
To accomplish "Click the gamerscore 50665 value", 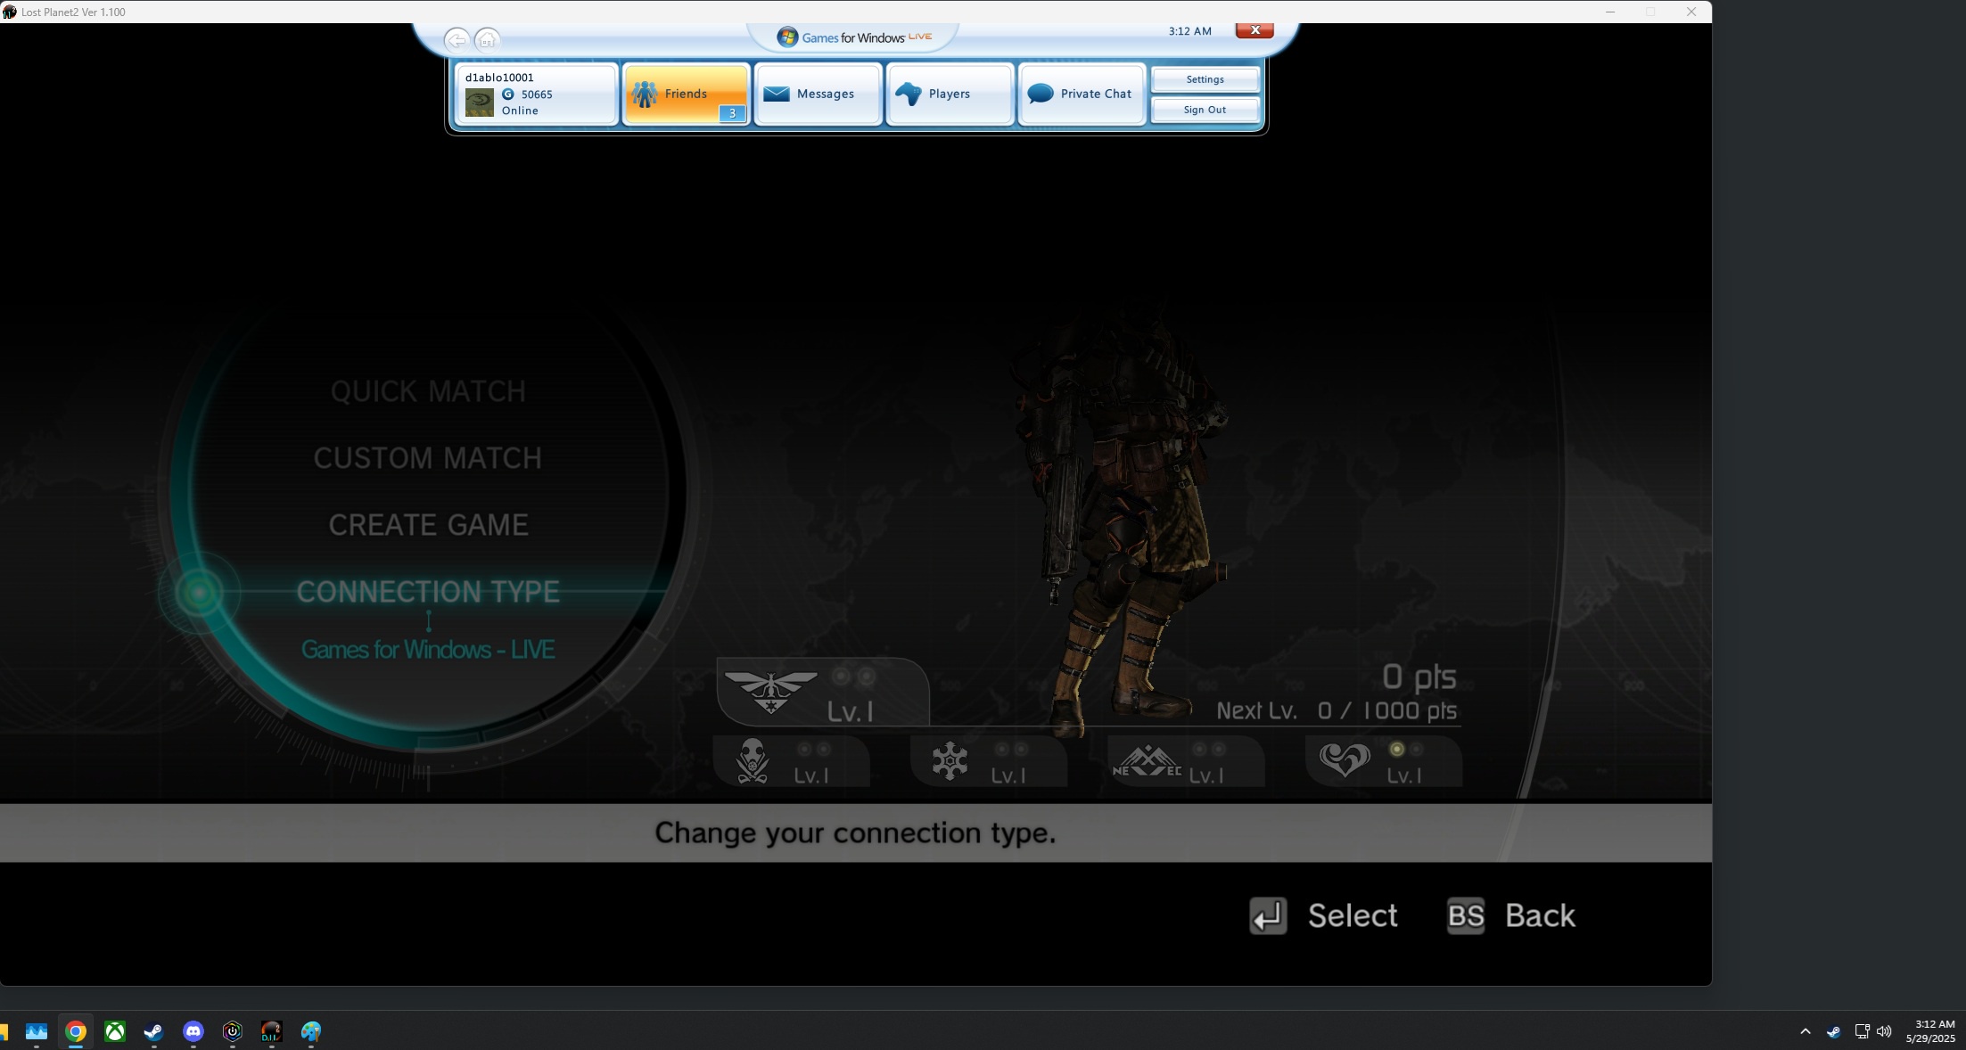I will click(537, 94).
